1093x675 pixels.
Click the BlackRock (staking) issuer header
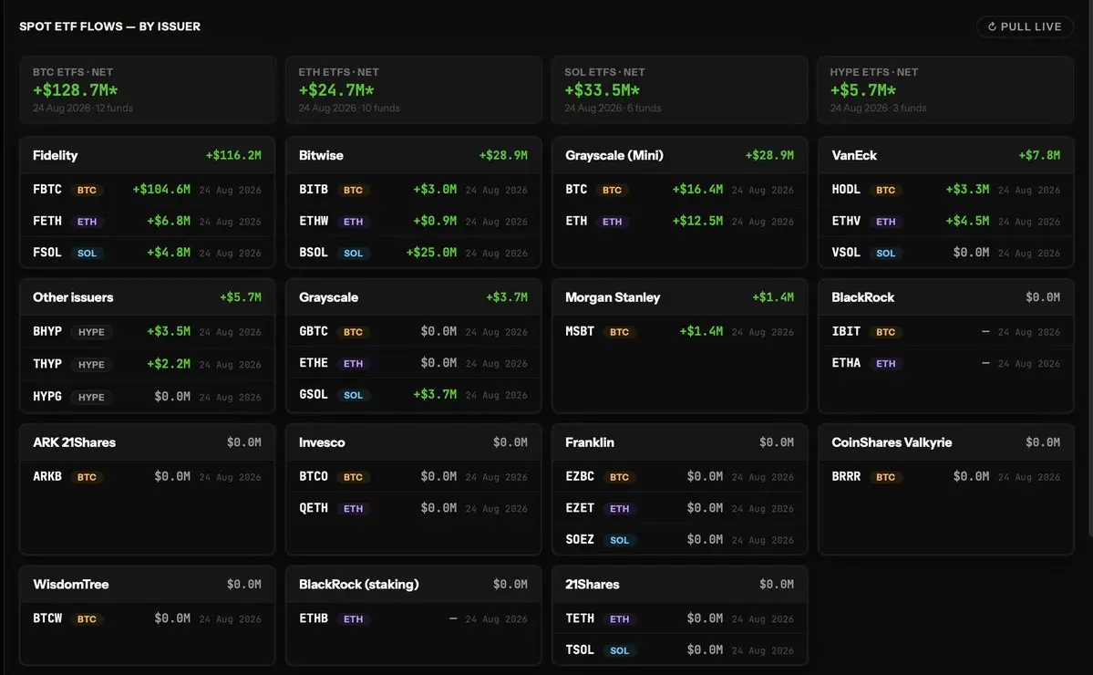[413, 585]
